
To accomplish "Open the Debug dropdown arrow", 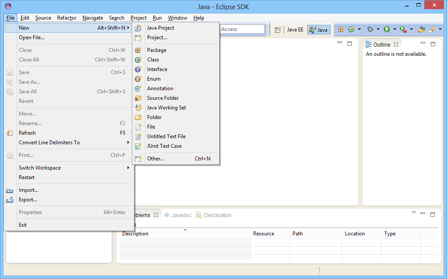I will [x=378, y=29].
